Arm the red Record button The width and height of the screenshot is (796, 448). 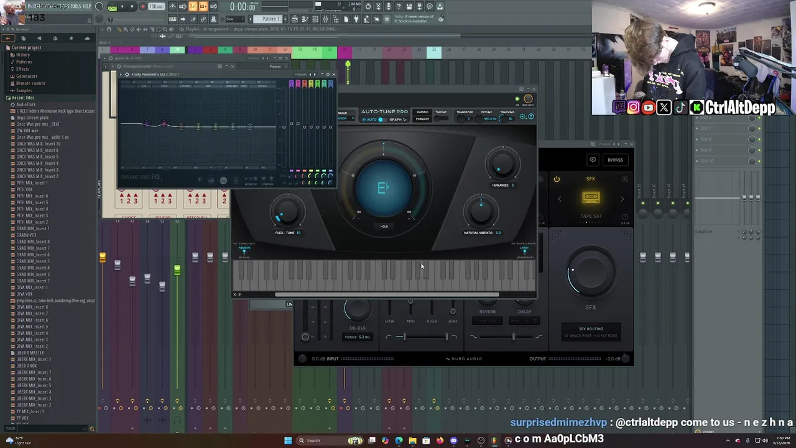[x=142, y=6]
